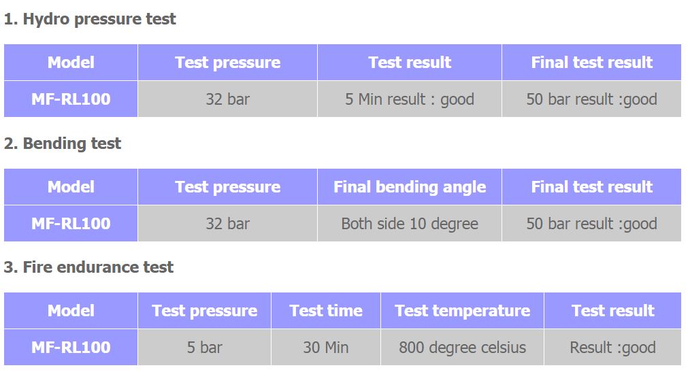Click the "Test time" column header
Viewport: 690px width, 387px height.
pos(325,311)
